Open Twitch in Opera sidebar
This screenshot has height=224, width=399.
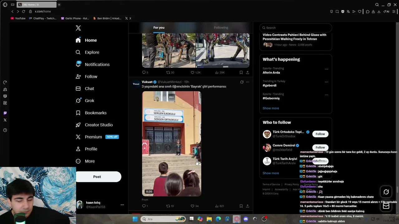coord(5,113)
